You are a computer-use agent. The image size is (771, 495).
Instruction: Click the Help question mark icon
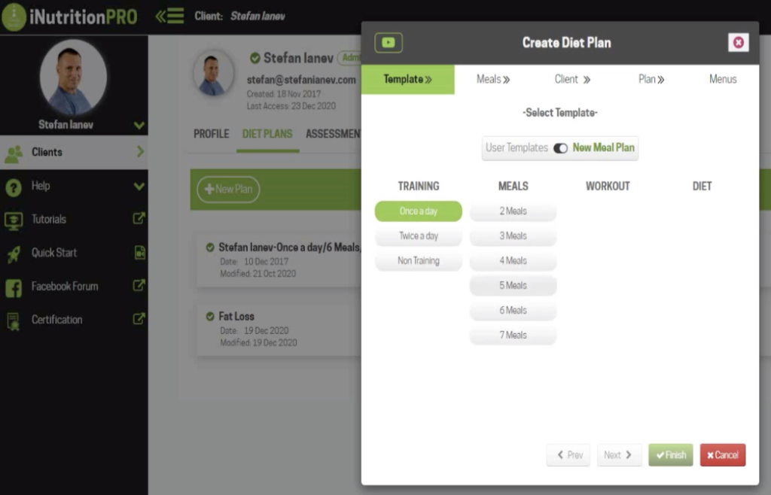[14, 187]
